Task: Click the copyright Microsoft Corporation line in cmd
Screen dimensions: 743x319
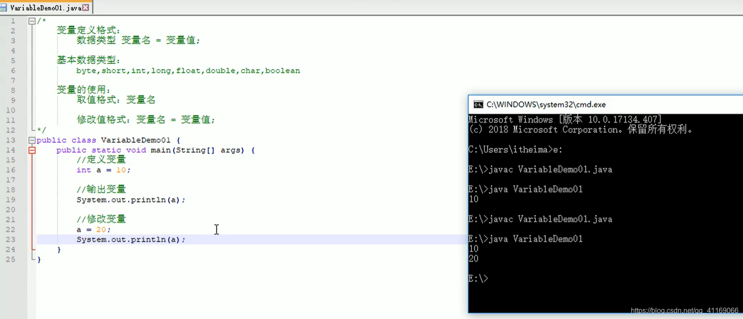Action: (580, 130)
